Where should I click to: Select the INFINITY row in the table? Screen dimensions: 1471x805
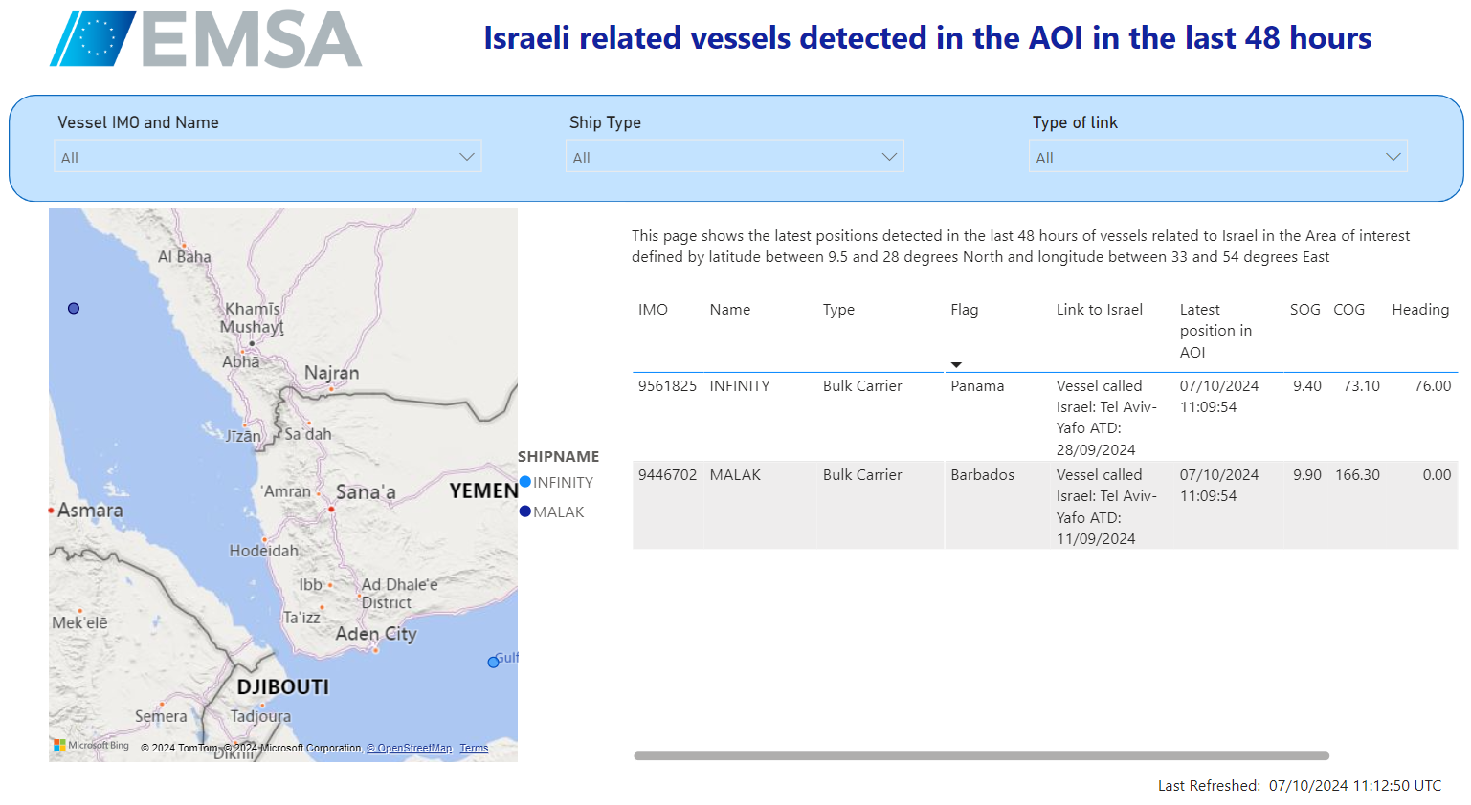point(739,386)
